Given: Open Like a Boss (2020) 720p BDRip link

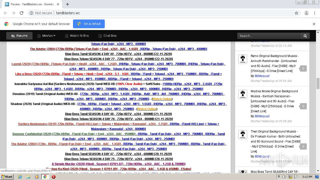Looking at the screenshot, I should tap(72, 74).
